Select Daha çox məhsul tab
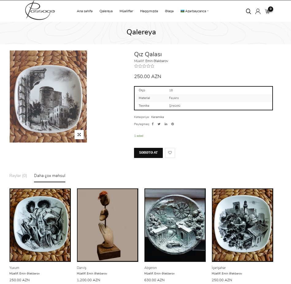Screen dimensions: 291x284 [x=50, y=176]
